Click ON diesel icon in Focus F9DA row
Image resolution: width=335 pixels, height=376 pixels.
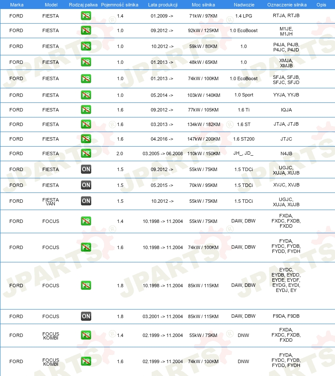tap(86, 316)
